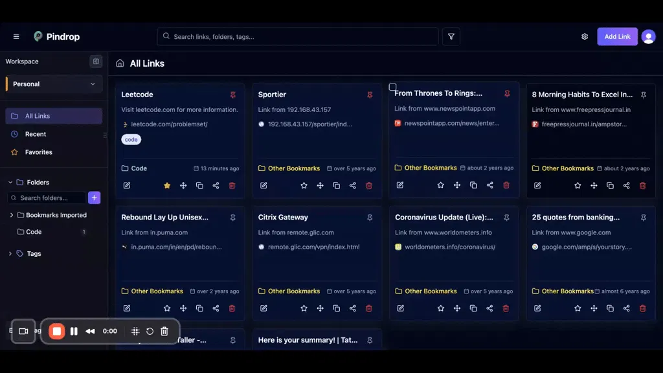The width and height of the screenshot is (663, 373).
Task: Edit the Leetcode link card
Action: click(127, 186)
